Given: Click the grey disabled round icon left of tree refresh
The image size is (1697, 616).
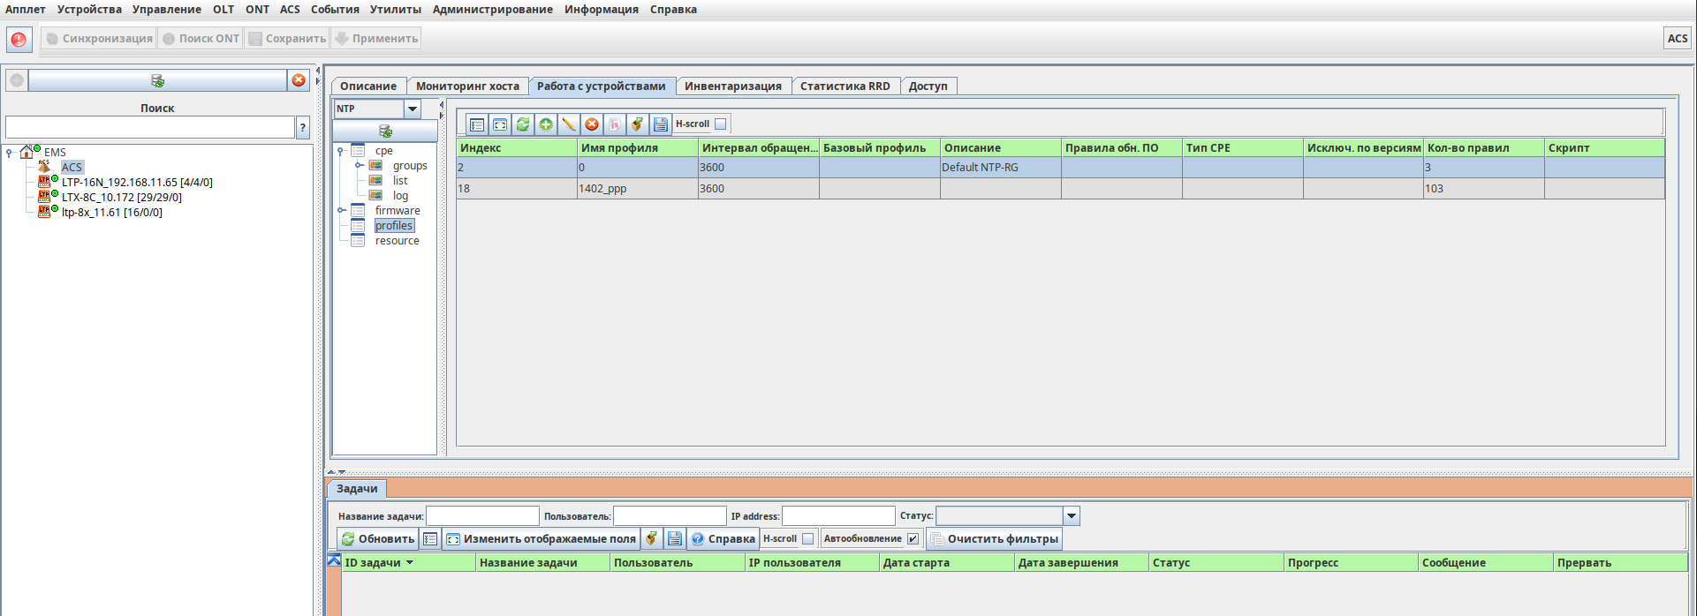Looking at the screenshot, I should point(17,80).
